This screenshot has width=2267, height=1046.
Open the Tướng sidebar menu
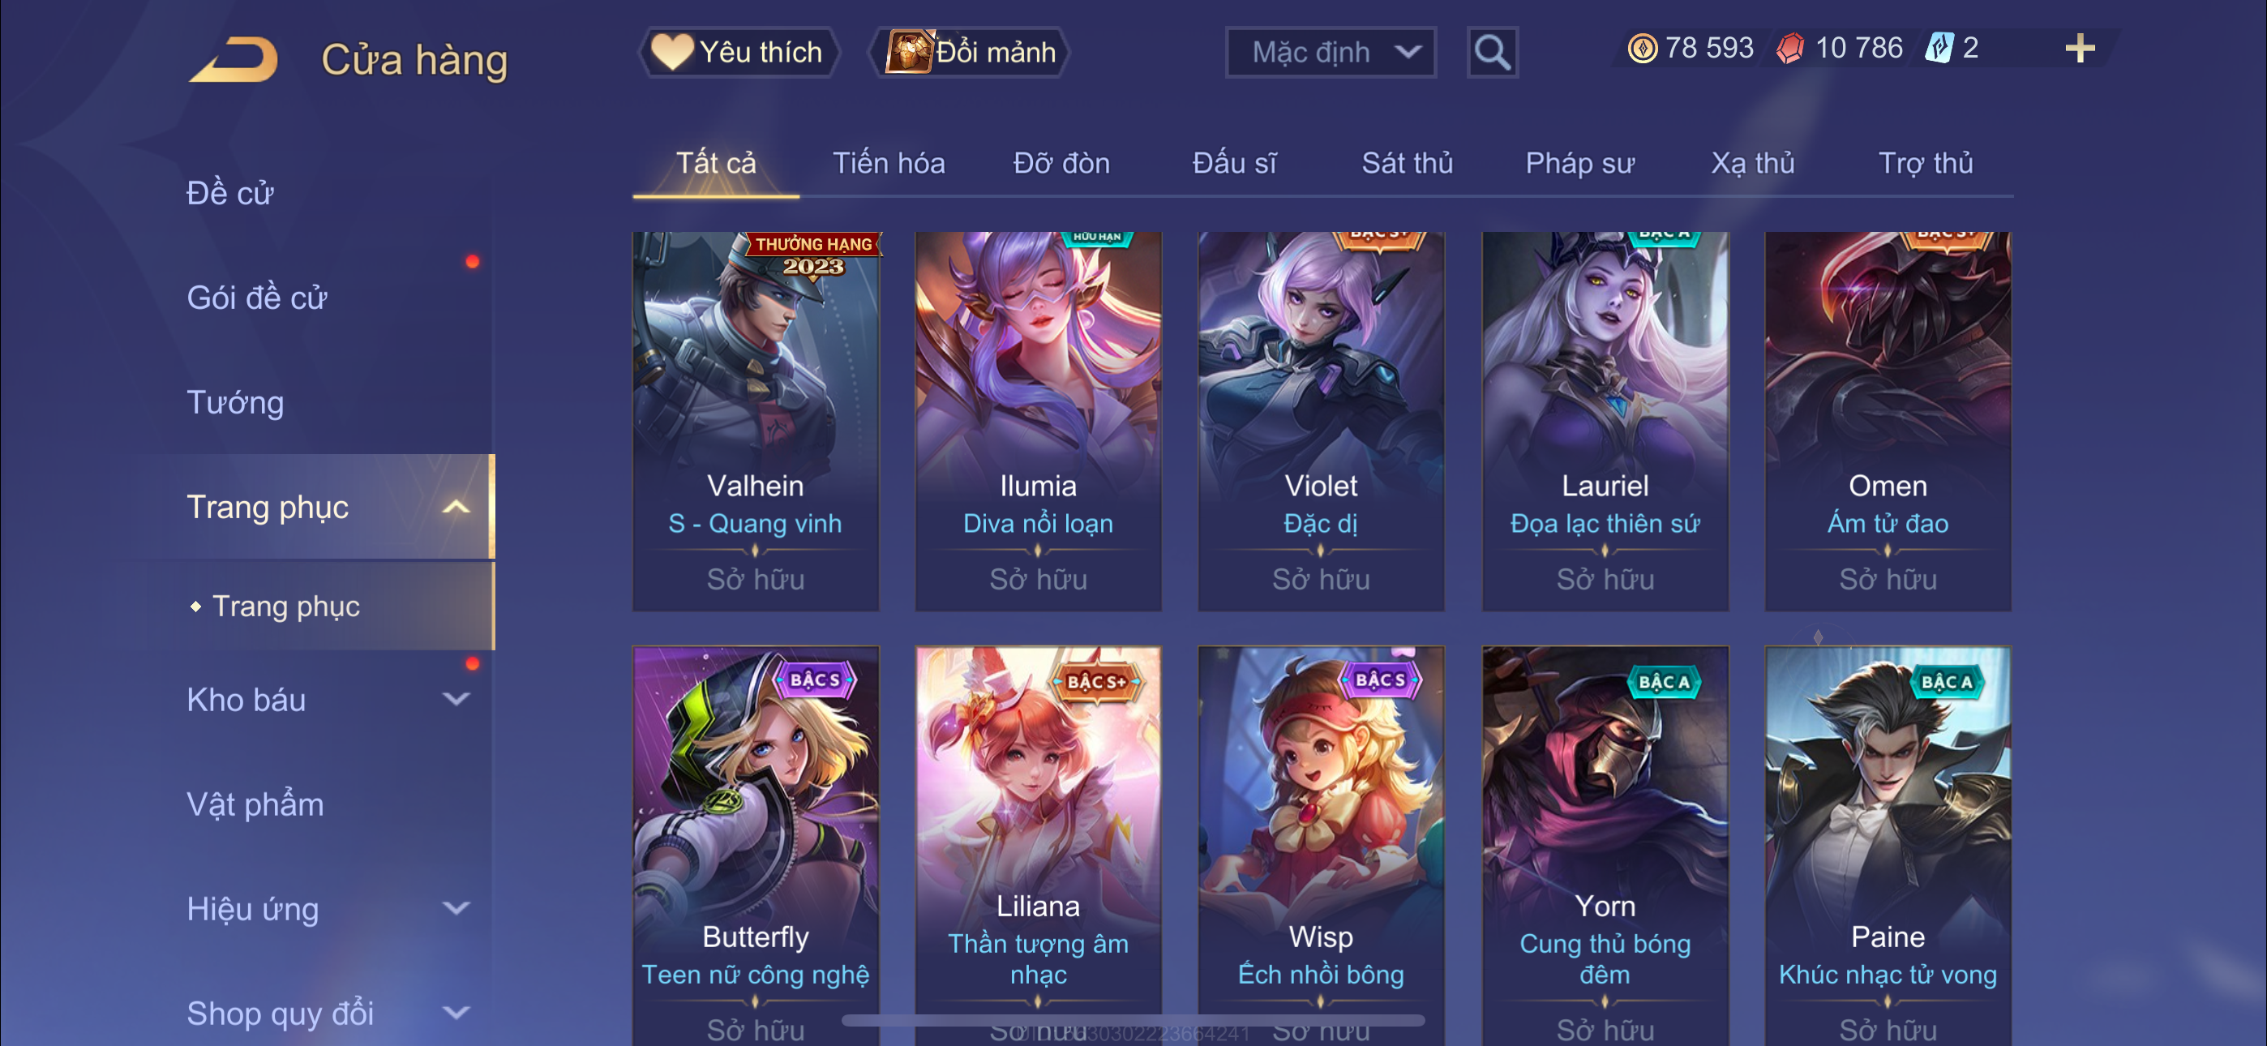[x=235, y=403]
